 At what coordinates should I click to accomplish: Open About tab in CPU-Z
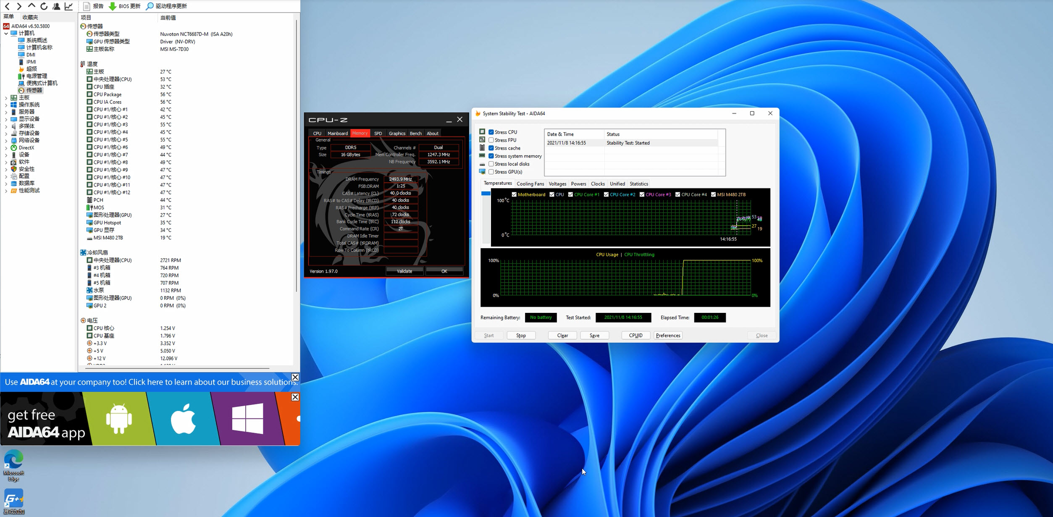[x=433, y=134]
